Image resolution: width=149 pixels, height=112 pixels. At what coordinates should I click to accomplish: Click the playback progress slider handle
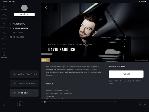pos(45,102)
